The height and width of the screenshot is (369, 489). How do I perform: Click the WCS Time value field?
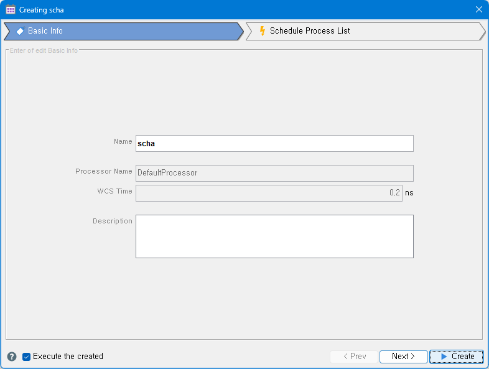coord(269,193)
